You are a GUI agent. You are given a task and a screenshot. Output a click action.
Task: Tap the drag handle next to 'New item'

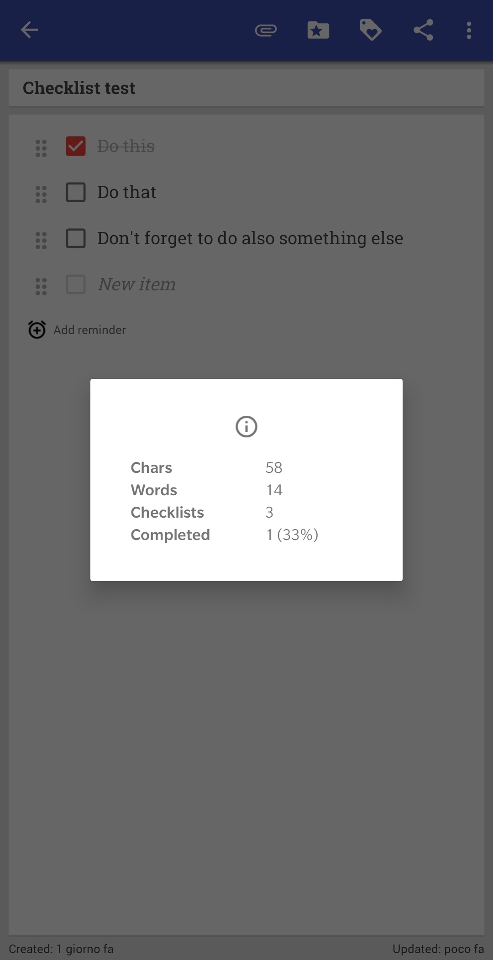[x=41, y=285]
